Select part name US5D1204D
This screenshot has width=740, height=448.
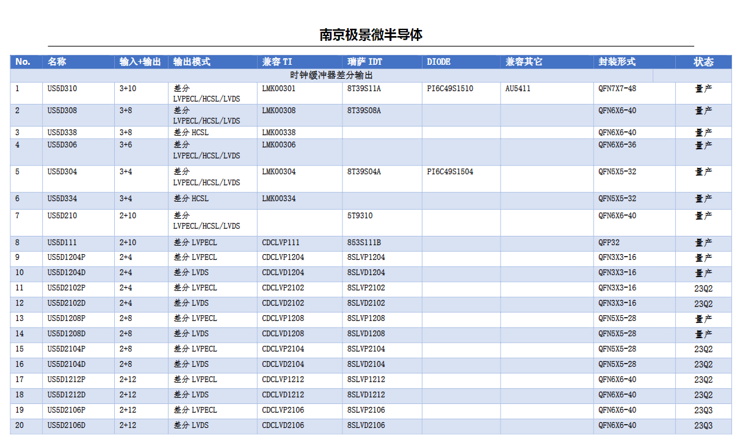click(67, 273)
